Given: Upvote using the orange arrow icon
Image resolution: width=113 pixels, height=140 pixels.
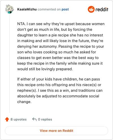Looking at the screenshot, I should point(7,119).
